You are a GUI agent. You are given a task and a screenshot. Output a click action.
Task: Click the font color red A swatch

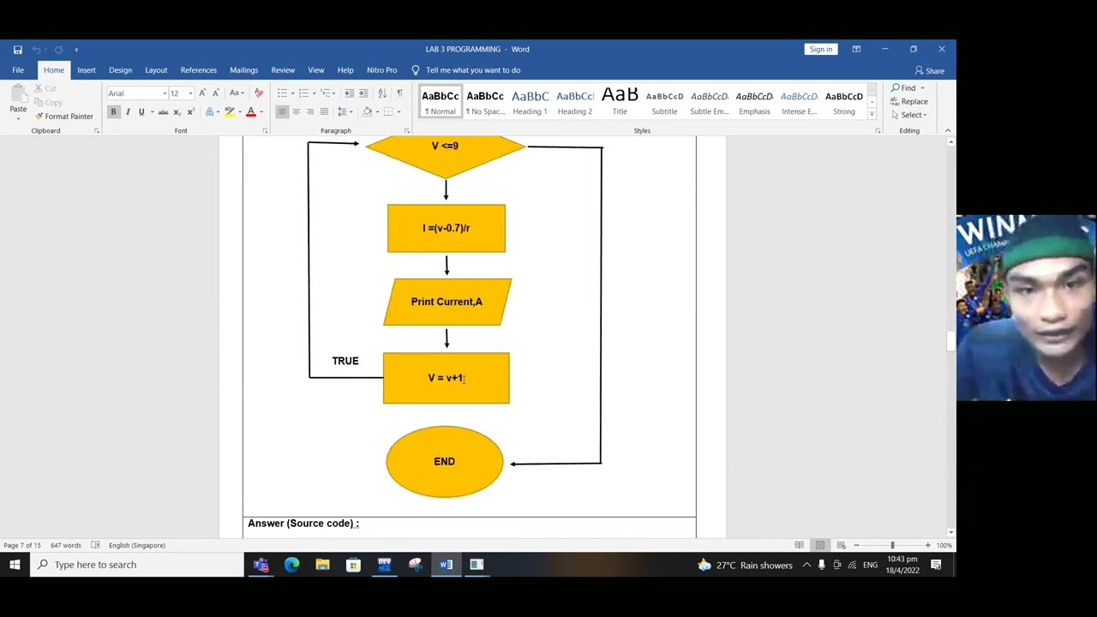[250, 112]
